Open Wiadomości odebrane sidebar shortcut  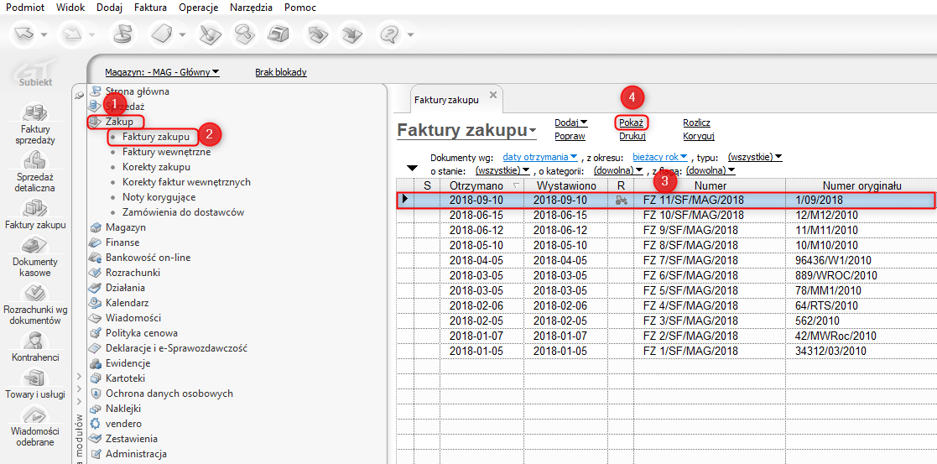pos(35,425)
